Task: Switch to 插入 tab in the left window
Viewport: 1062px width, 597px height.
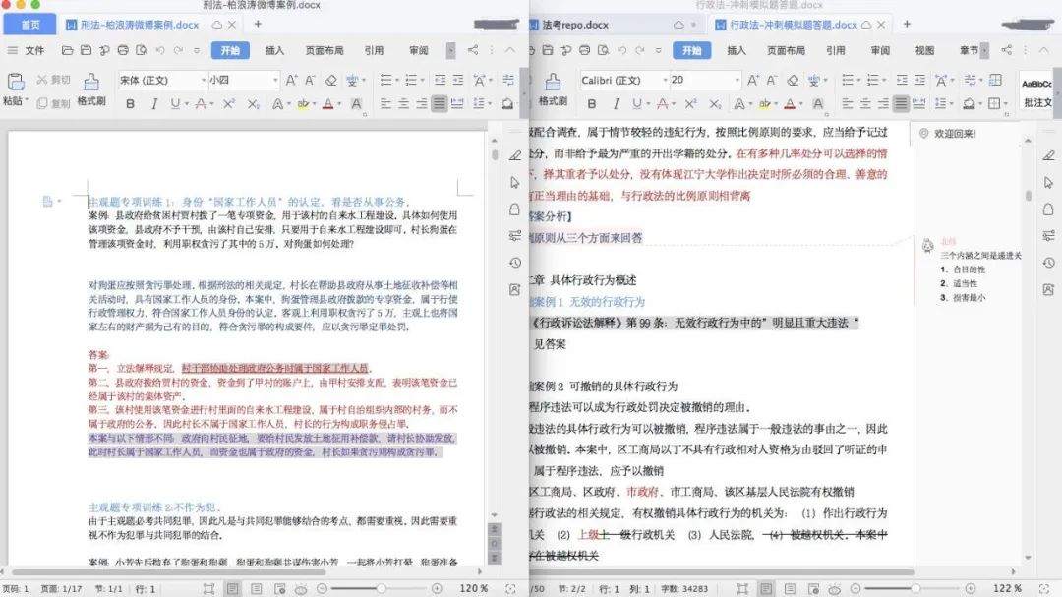Action: click(274, 50)
